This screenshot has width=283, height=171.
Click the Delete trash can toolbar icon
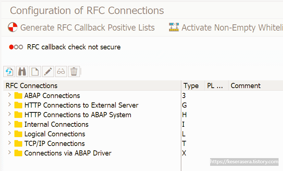pyautogui.click(x=74, y=71)
